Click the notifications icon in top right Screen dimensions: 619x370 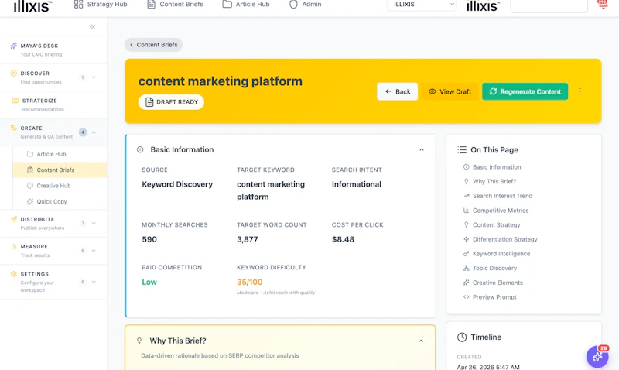tap(603, 4)
